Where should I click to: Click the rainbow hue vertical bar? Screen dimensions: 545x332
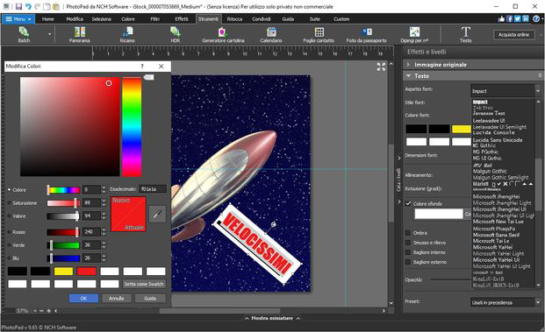132,127
